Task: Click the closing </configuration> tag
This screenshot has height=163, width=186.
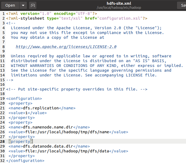Action: [x=25, y=161]
